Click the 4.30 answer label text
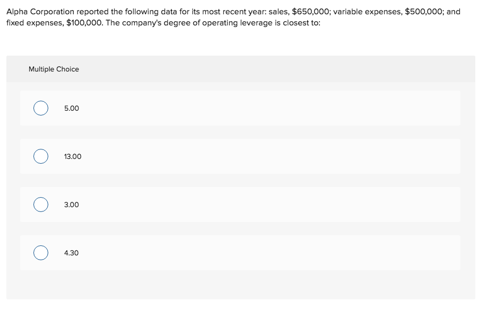 click(x=71, y=253)
